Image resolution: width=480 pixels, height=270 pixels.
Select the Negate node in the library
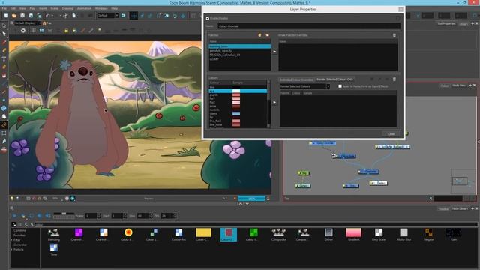pyautogui.click(x=428, y=235)
